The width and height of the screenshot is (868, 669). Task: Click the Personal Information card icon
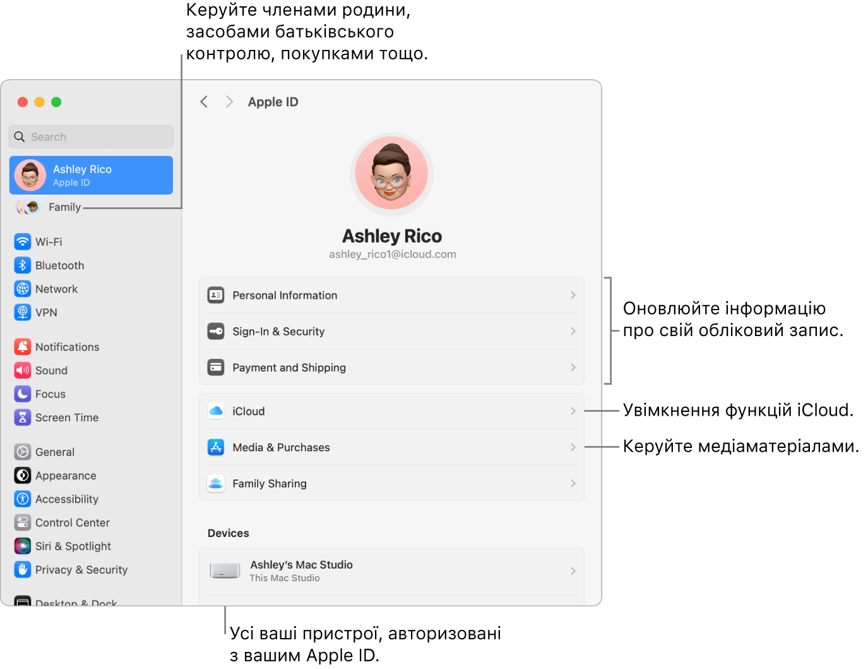(x=216, y=295)
